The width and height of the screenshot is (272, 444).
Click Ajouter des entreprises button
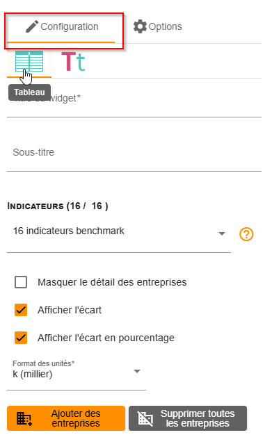tap(66, 418)
